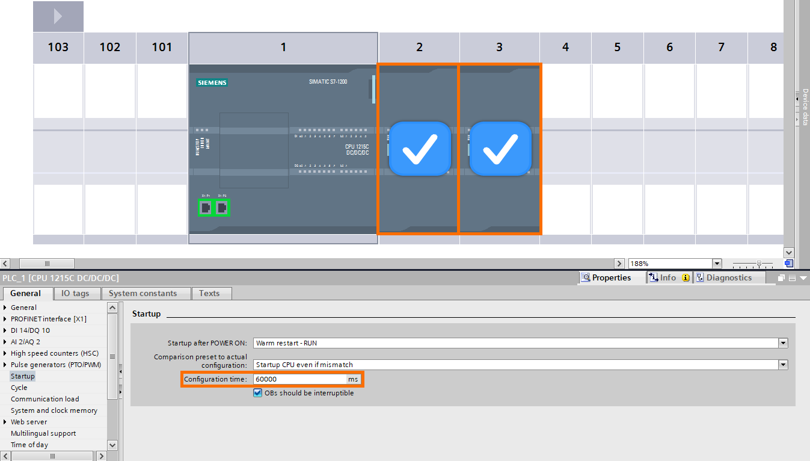This screenshot has width=810, height=461.
Task: Click rack slot header 102
Action: [x=110, y=48]
